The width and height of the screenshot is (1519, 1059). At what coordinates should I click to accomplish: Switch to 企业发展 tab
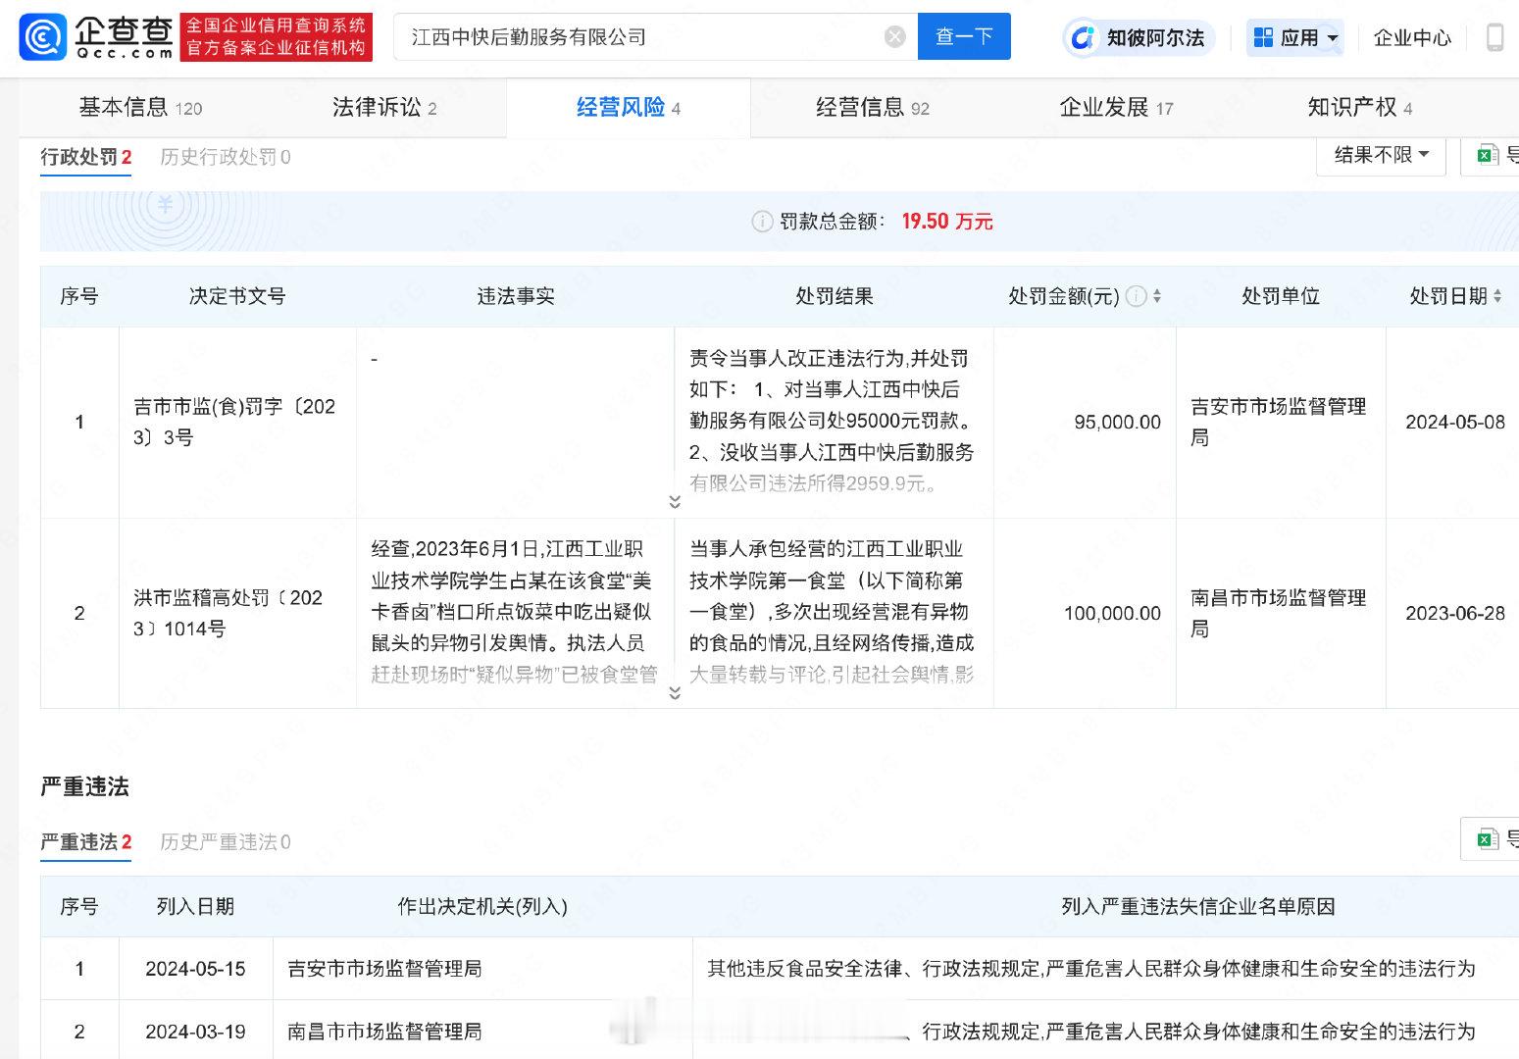[x=1116, y=107]
